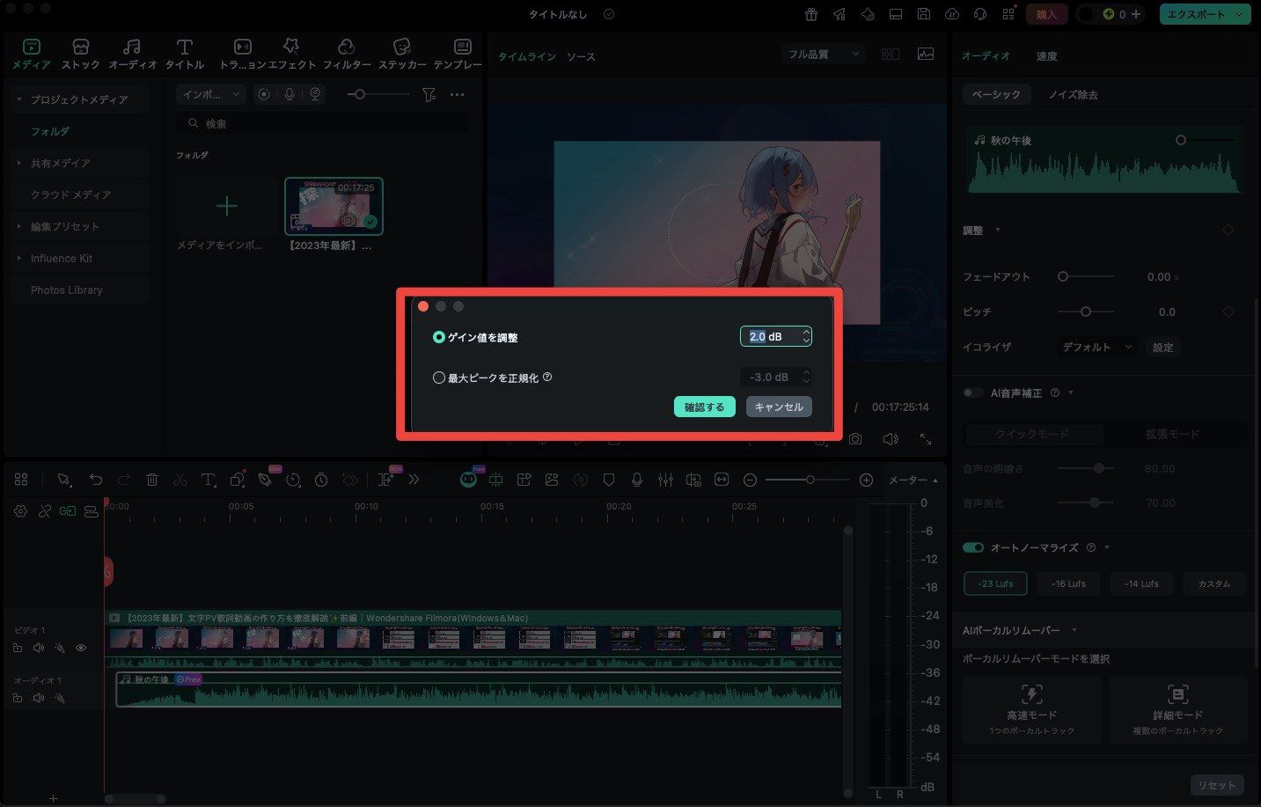Image resolution: width=1261 pixels, height=807 pixels.
Task: Click the redo arrow in timeline toolbar
Action: tap(124, 480)
